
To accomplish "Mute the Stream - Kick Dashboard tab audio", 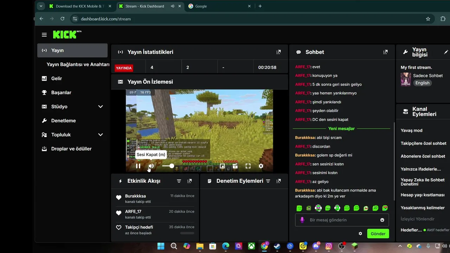I will 172,6.
